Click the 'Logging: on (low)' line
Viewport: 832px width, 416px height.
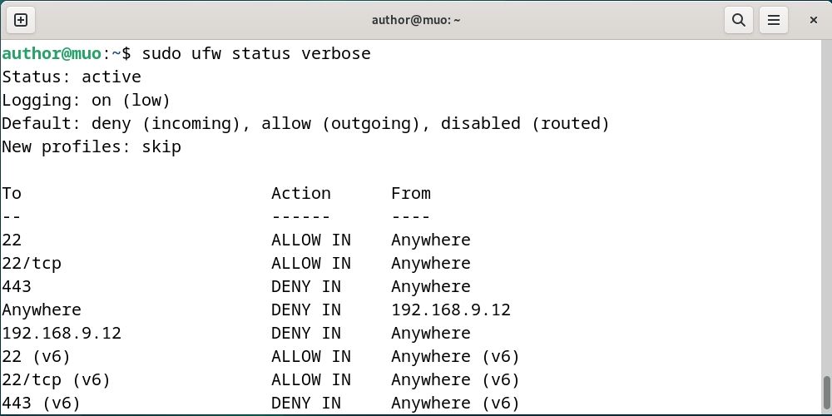86,101
